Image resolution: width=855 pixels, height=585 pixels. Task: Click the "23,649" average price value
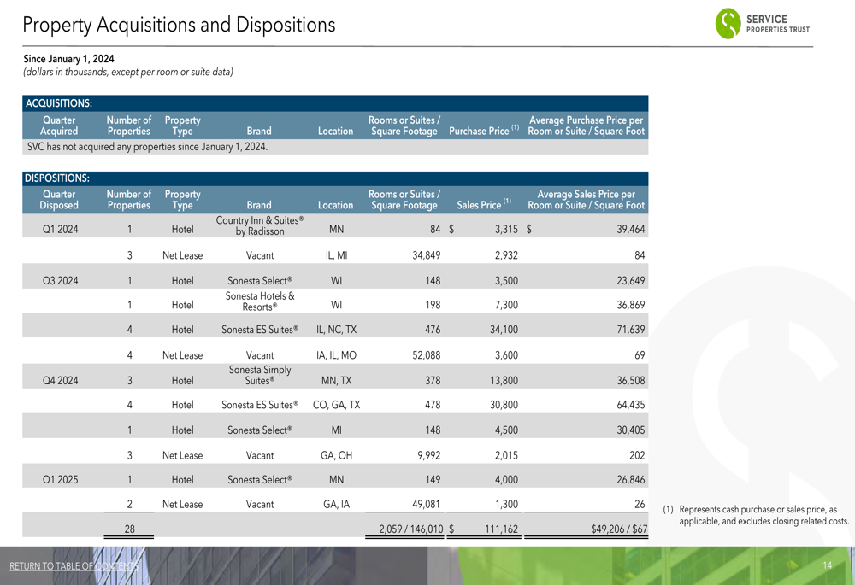point(631,280)
